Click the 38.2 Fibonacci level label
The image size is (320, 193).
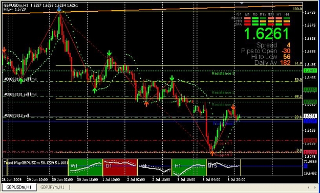pos(298,96)
